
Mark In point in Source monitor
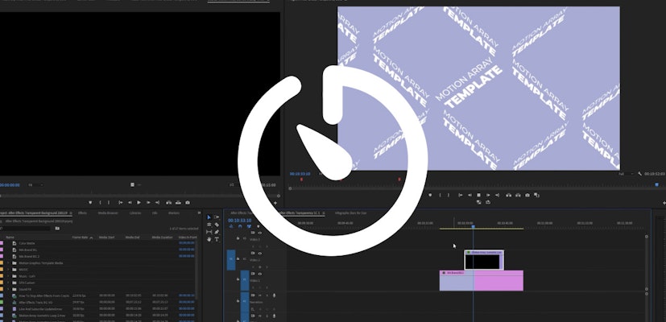(x=100, y=203)
